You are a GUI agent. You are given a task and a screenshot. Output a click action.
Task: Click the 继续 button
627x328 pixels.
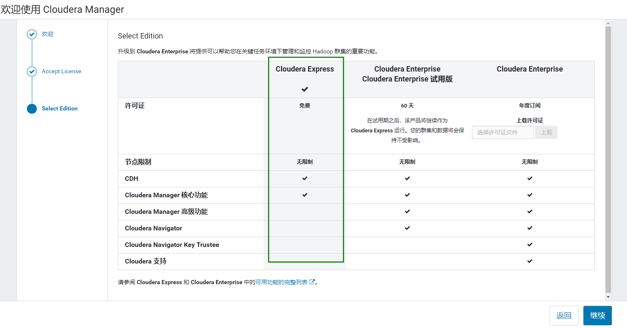pyautogui.click(x=598, y=316)
